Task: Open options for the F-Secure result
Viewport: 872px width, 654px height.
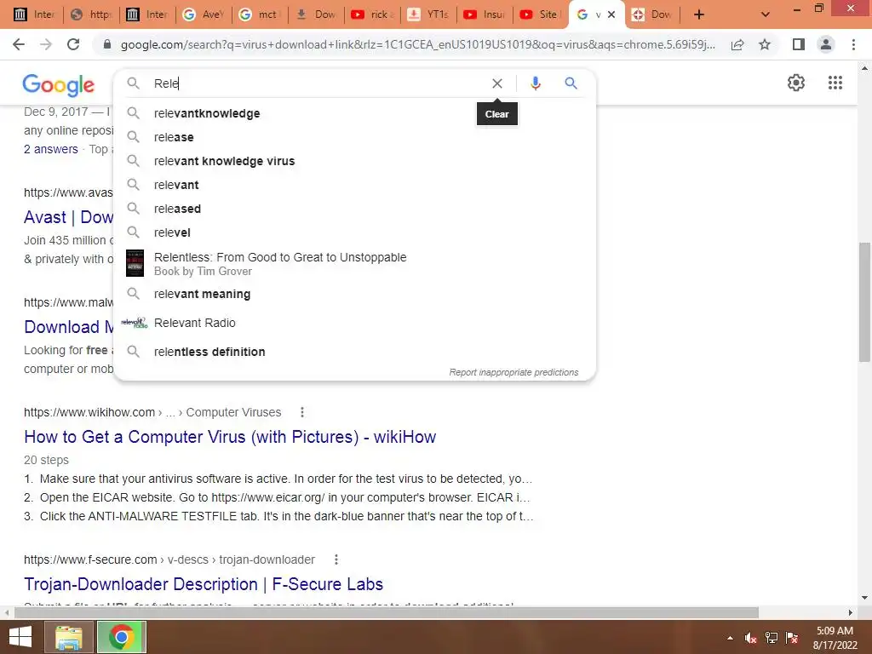Action: point(336,559)
